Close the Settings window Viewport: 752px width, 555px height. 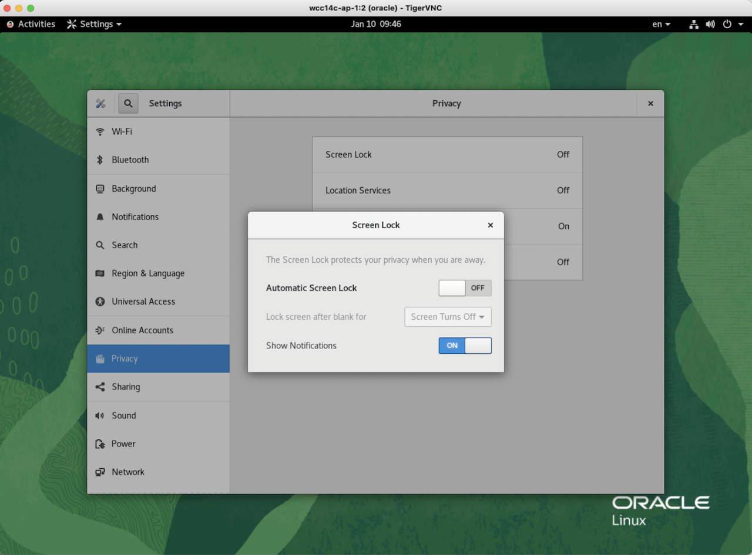tap(650, 103)
